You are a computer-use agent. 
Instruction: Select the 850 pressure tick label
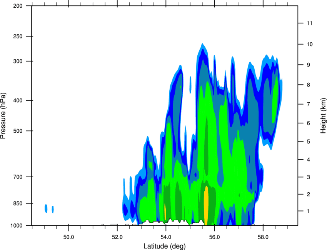tap(18, 203)
